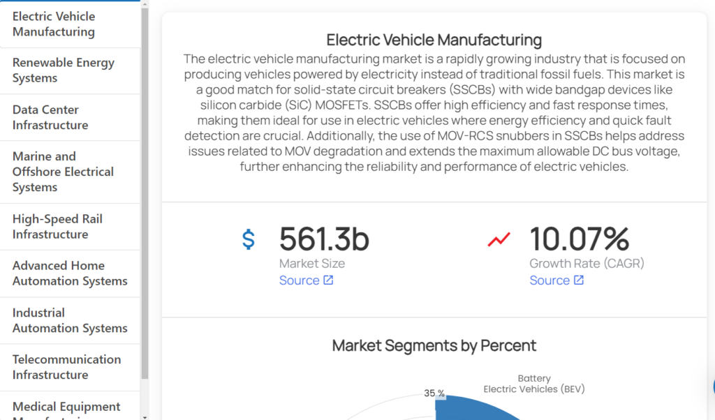
Task: Click the external link icon beside Market Size Source
Action: coord(328,280)
